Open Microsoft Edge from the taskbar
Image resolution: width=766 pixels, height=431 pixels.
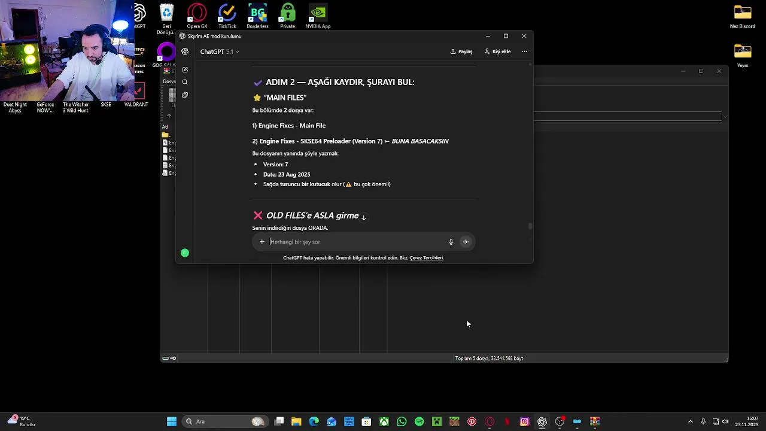pyautogui.click(x=314, y=421)
